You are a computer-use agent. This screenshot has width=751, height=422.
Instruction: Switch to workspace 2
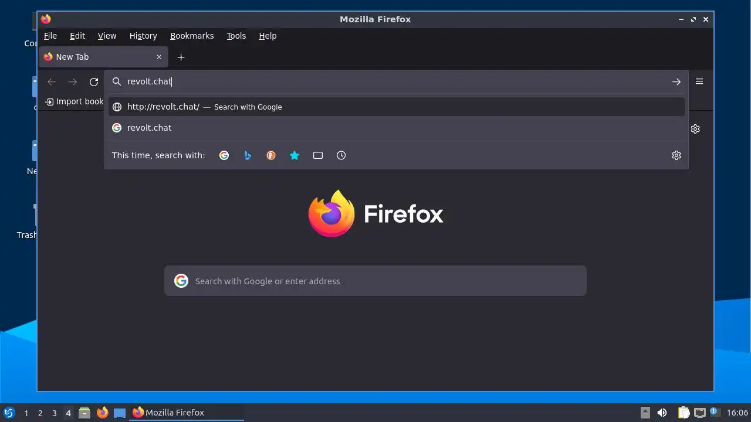[x=40, y=413]
